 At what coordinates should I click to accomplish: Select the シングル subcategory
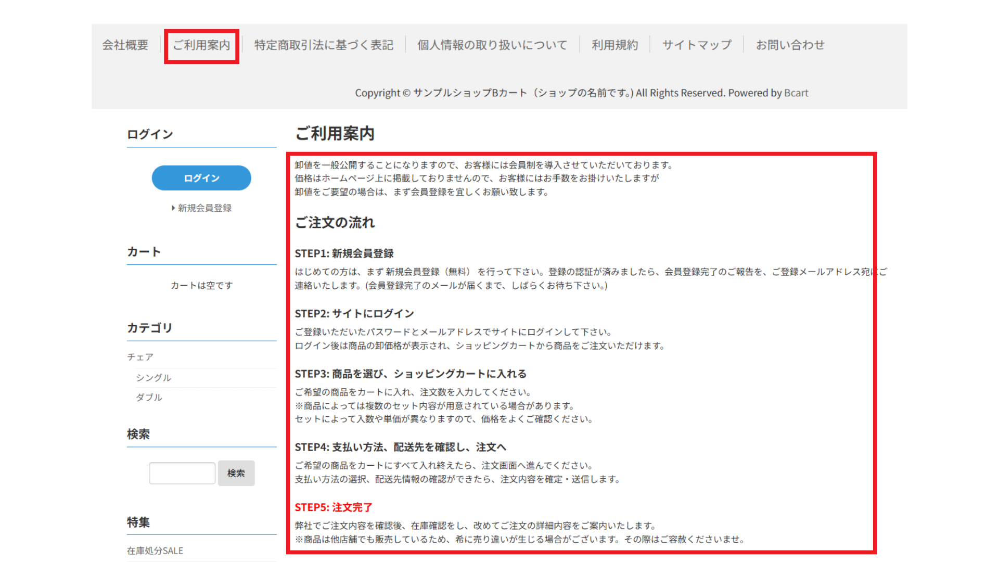tap(153, 378)
